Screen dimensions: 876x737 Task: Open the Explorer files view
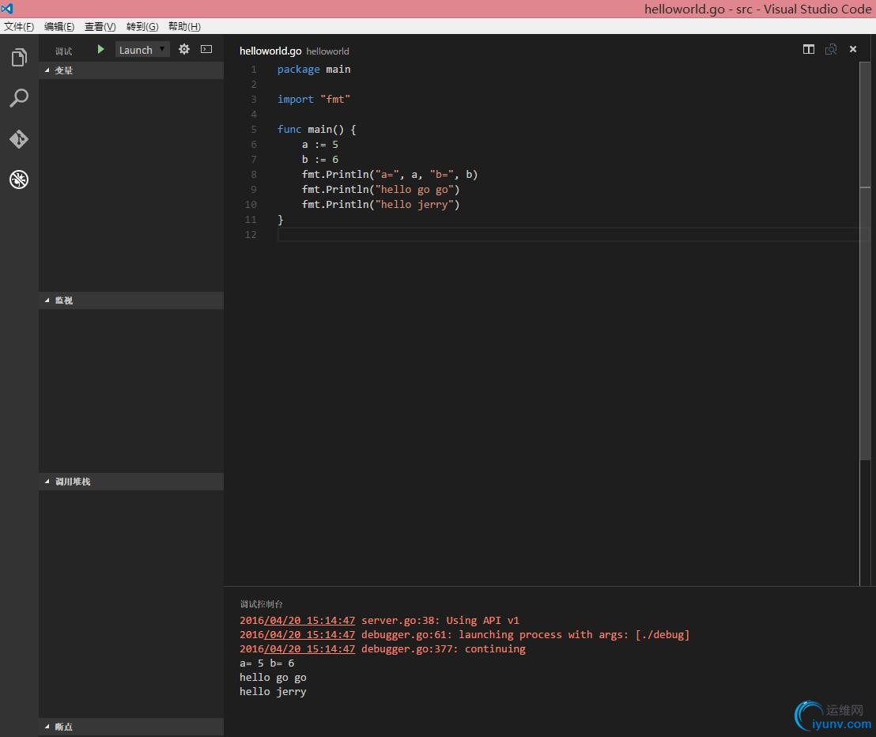pos(19,57)
